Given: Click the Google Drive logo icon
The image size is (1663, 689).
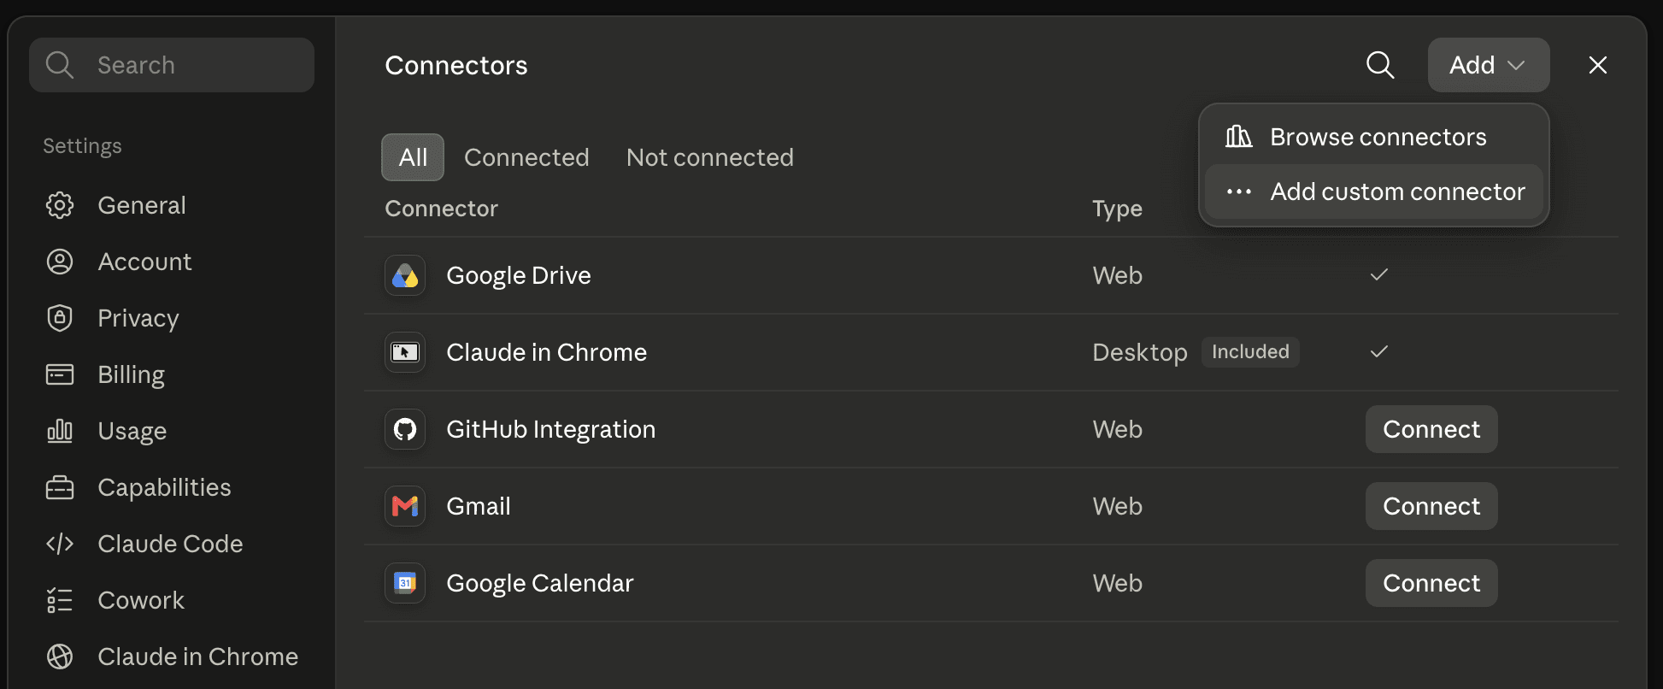Looking at the screenshot, I should click(x=405, y=275).
